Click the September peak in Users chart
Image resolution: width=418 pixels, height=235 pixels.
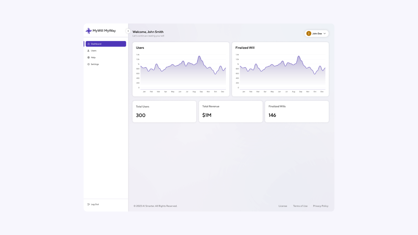point(199,56)
